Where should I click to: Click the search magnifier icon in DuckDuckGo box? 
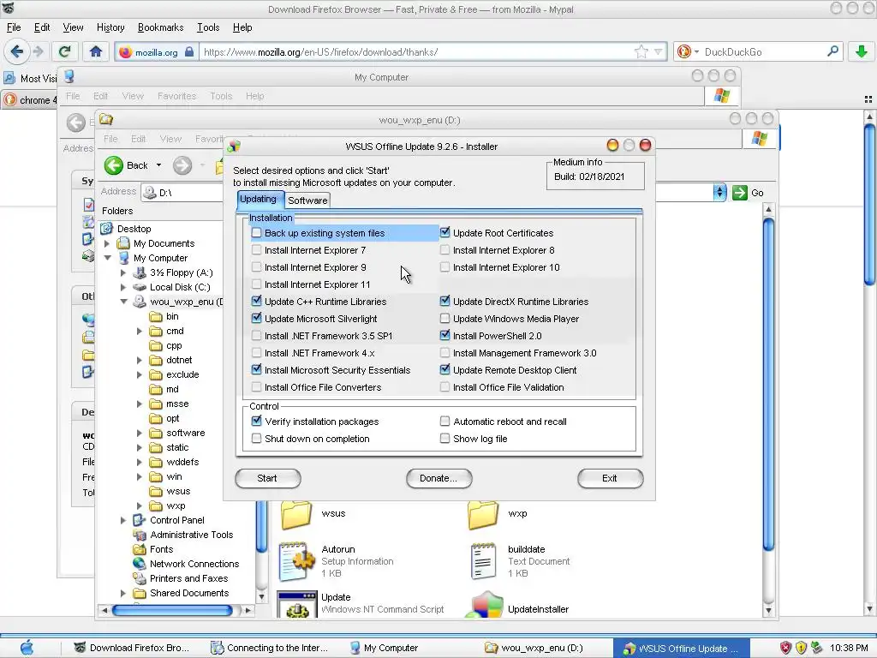click(x=832, y=51)
